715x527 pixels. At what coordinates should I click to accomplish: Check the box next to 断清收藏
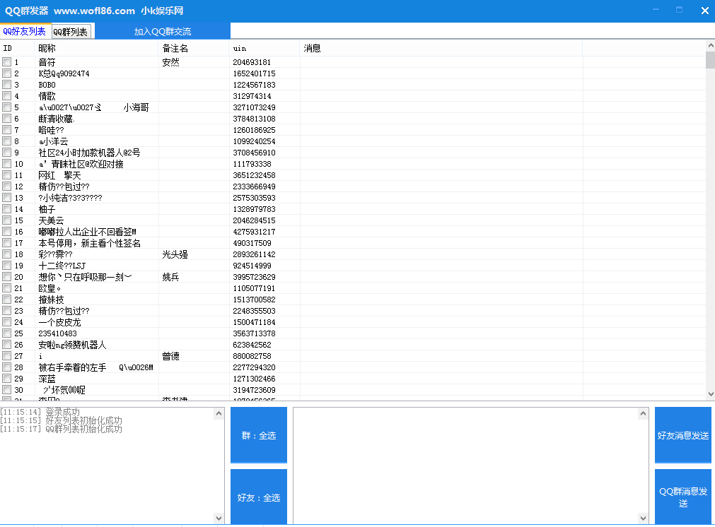tap(7, 119)
